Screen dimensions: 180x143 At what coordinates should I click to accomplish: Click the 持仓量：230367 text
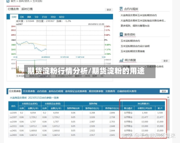pos(45,21)
